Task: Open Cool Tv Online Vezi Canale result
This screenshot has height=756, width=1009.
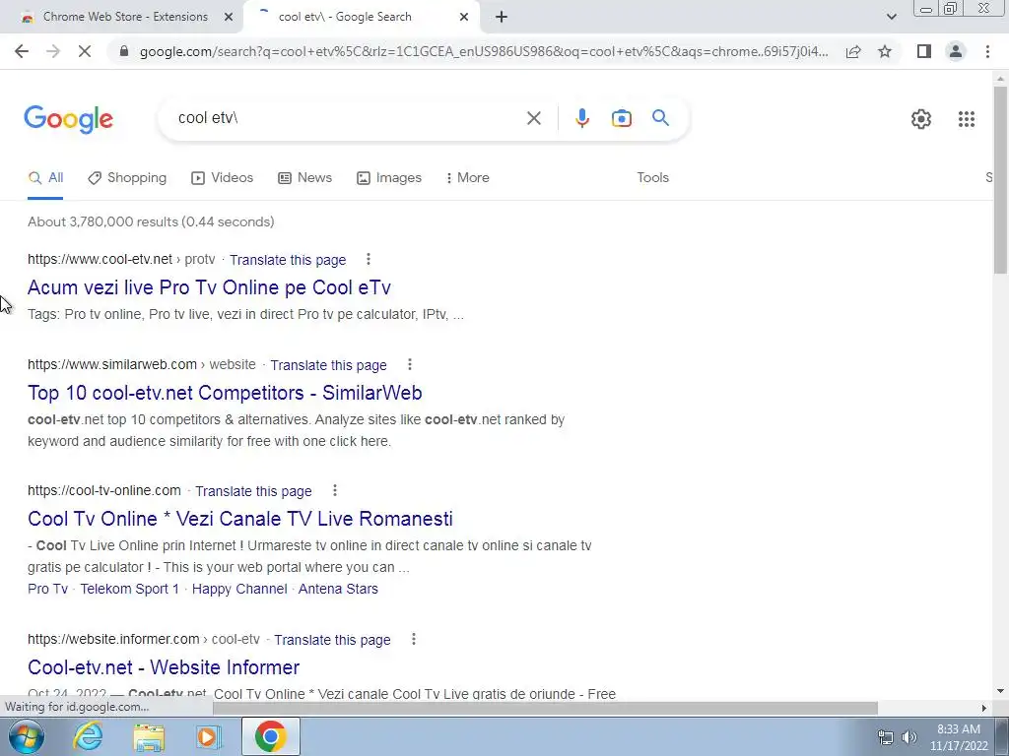Action: (x=240, y=519)
